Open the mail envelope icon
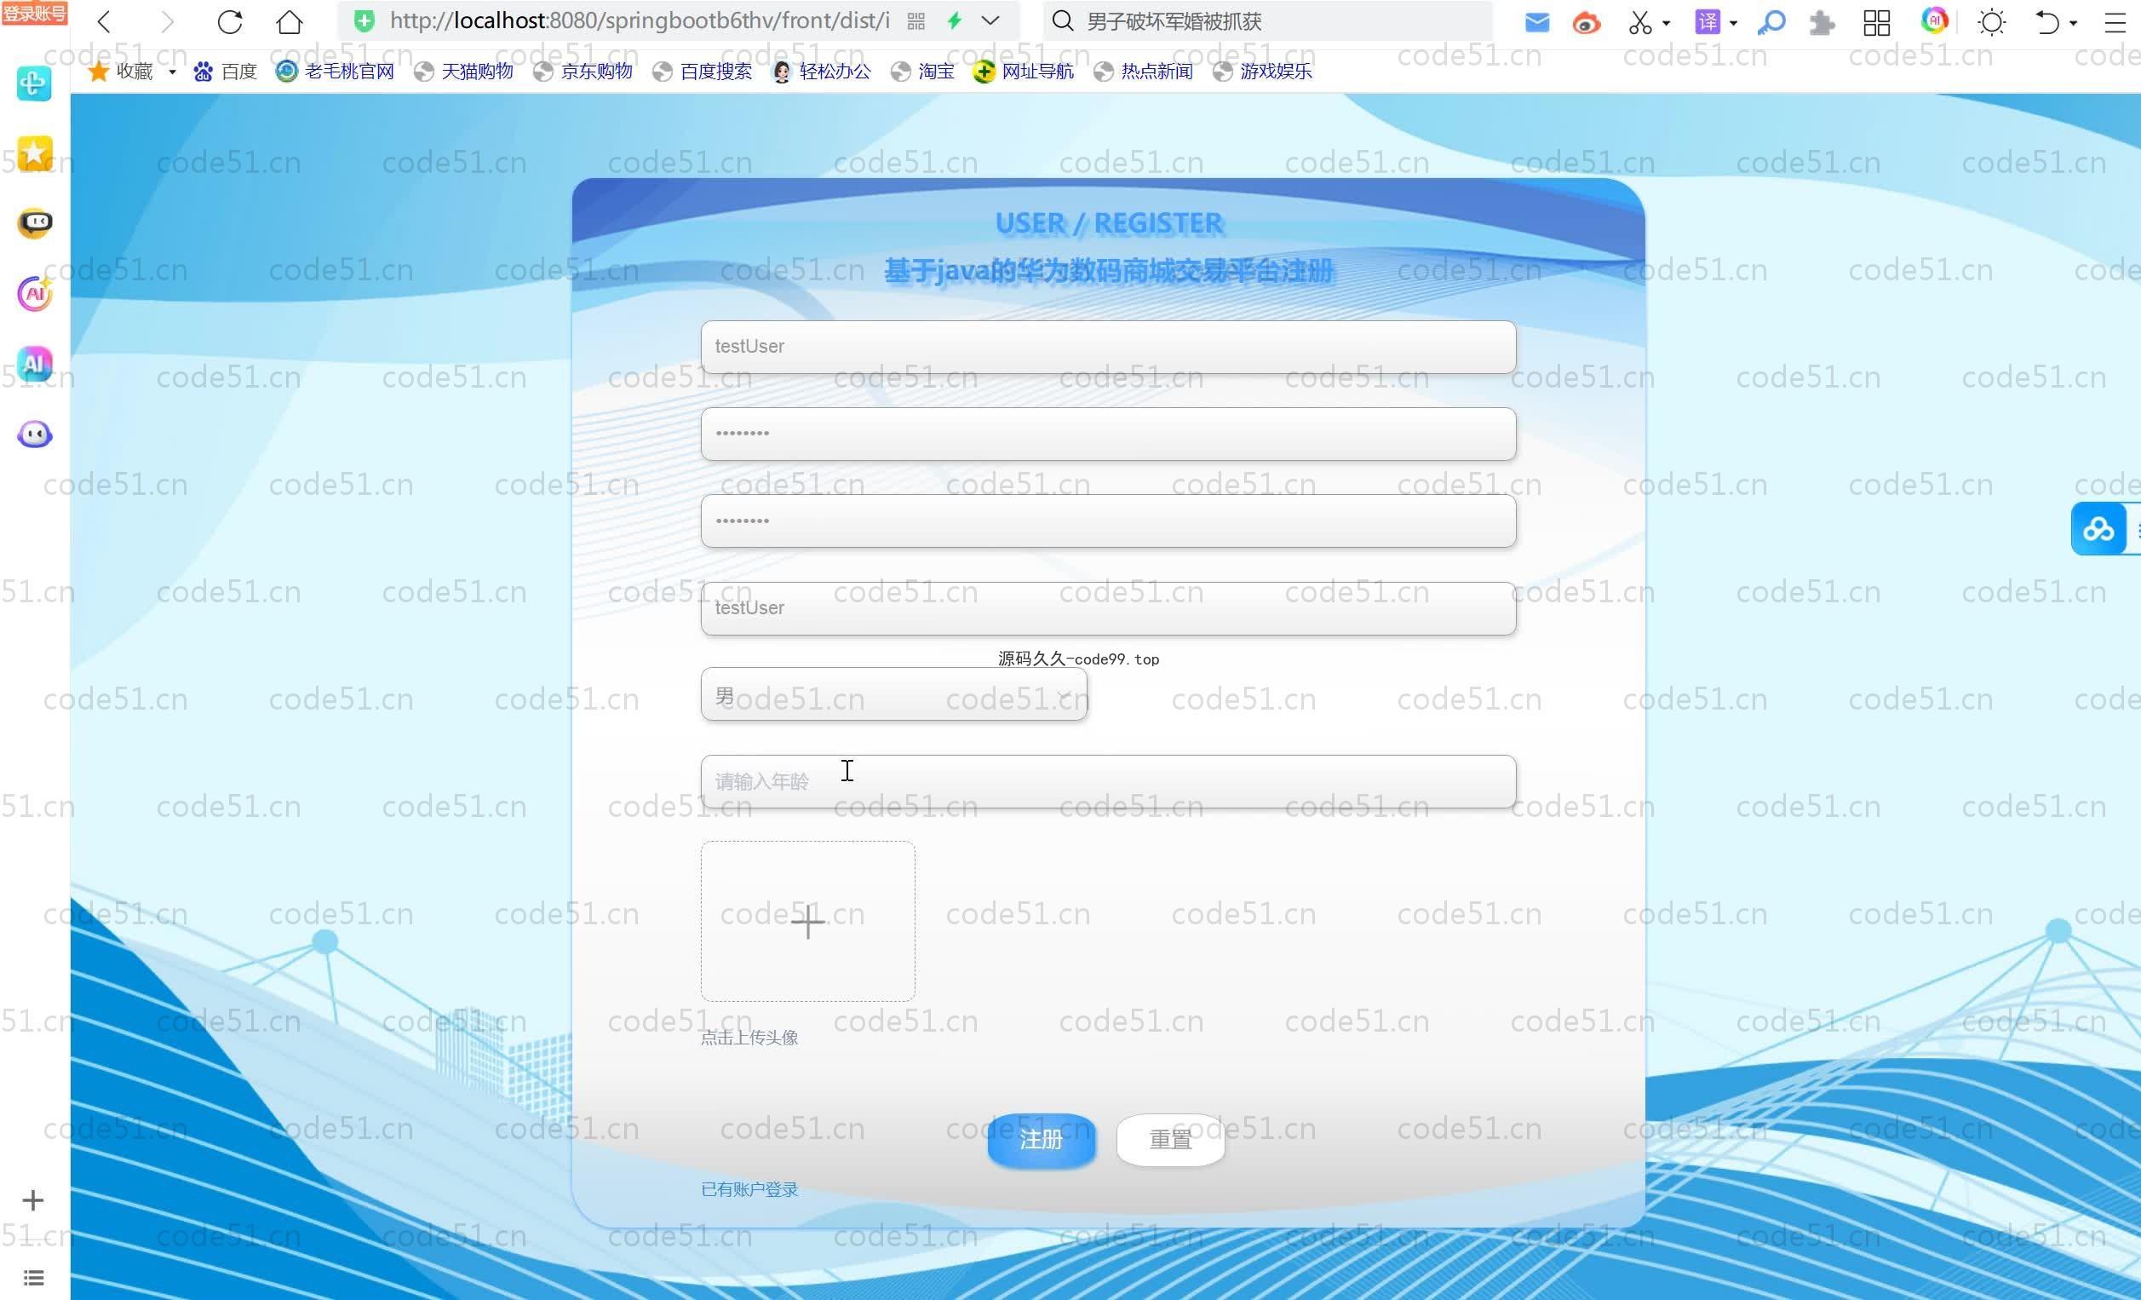This screenshot has width=2141, height=1300. pyautogui.click(x=1536, y=23)
